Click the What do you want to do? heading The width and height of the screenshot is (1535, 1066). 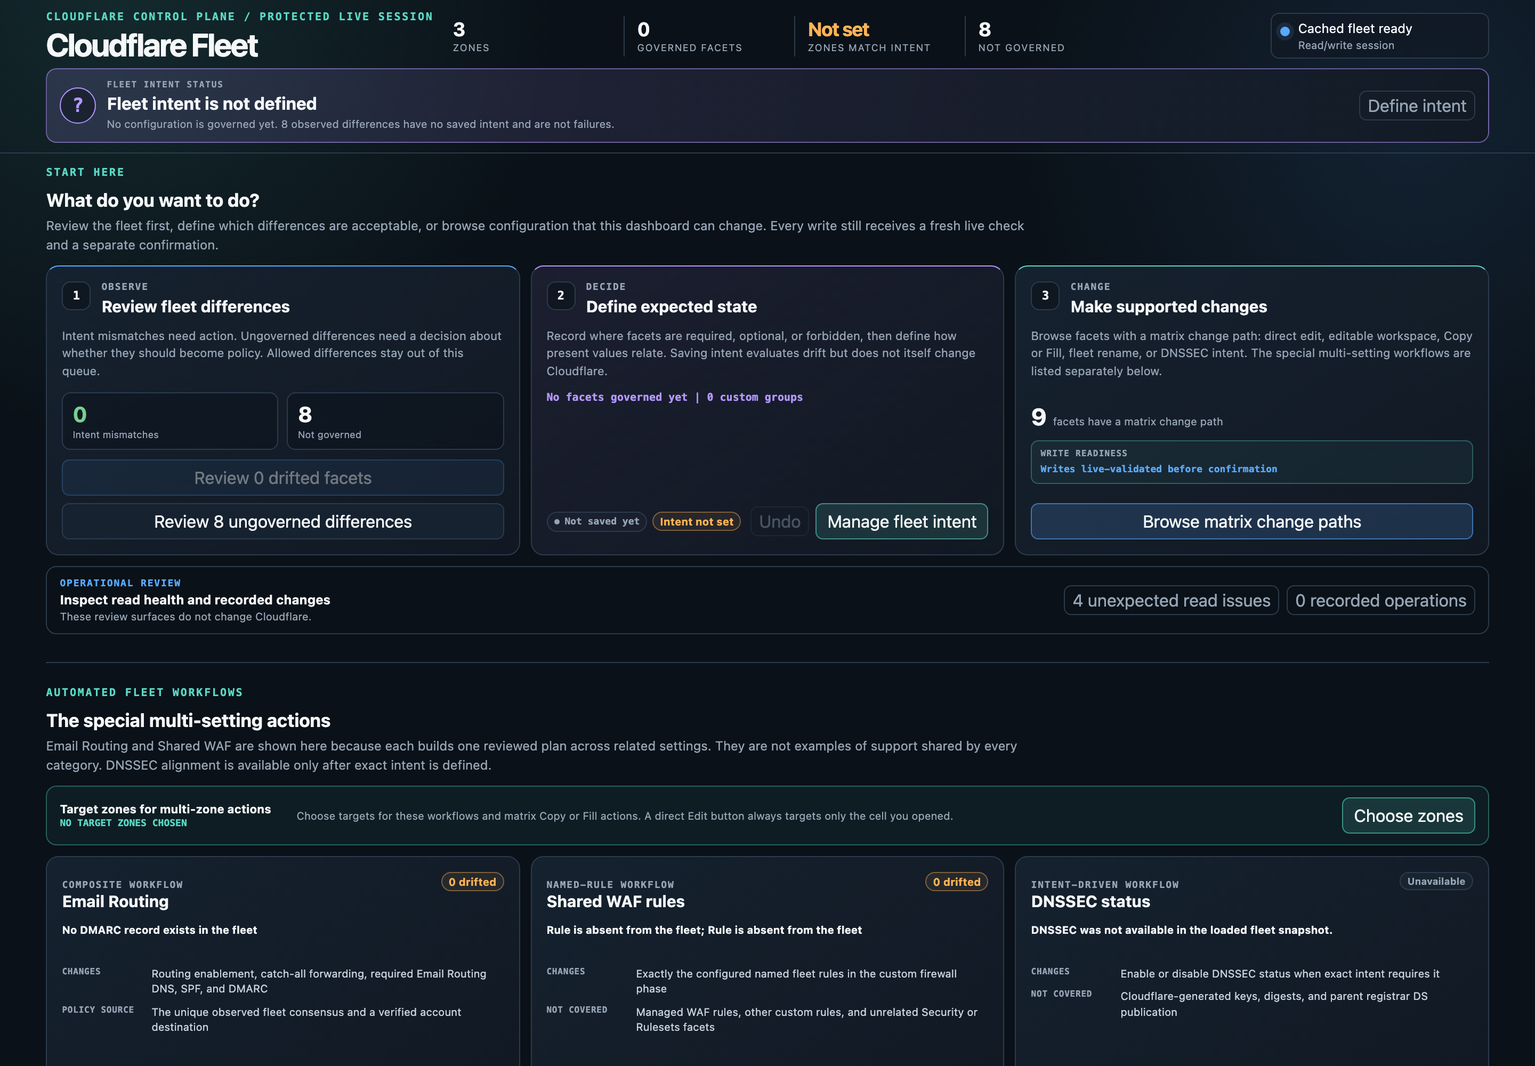[152, 200]
